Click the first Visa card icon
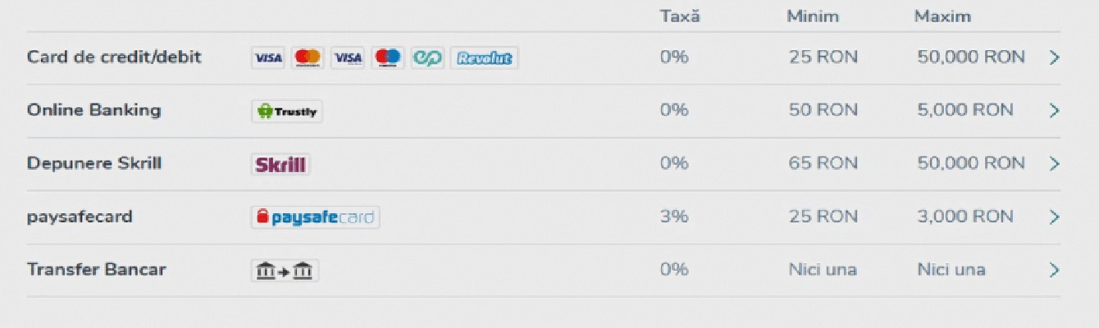This screenshot has height=328, width=1099. pos(268,57)
